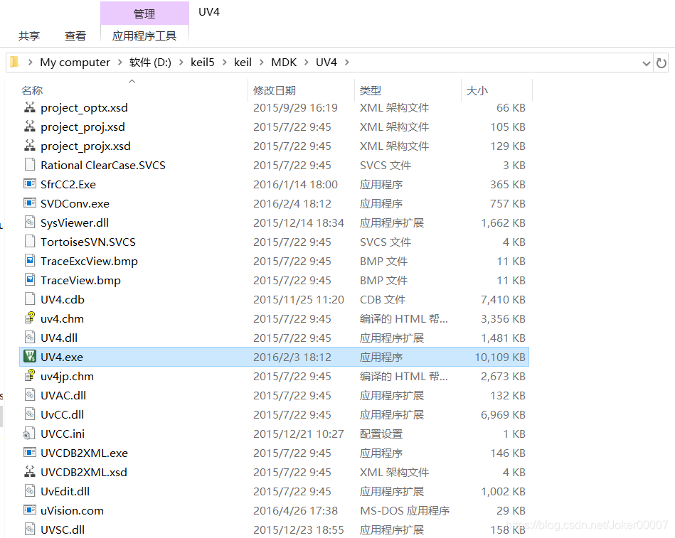Open the address bar history dropdown
675x538 pixels.
click(646, 63)
